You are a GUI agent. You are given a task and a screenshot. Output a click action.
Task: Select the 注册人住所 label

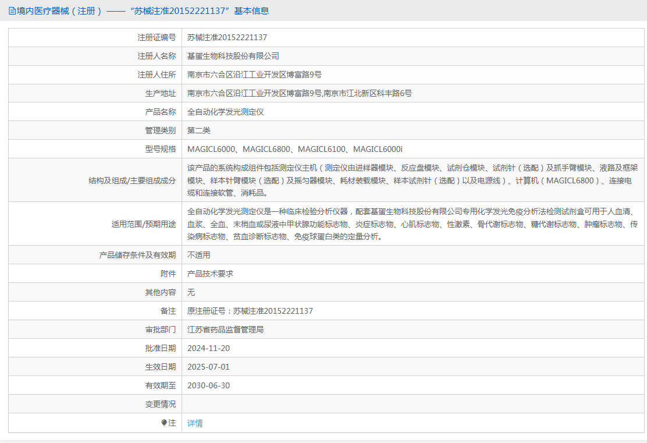click(x=157, y=75)
